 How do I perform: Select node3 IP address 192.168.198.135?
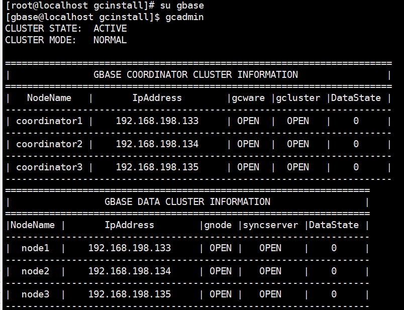130,294
